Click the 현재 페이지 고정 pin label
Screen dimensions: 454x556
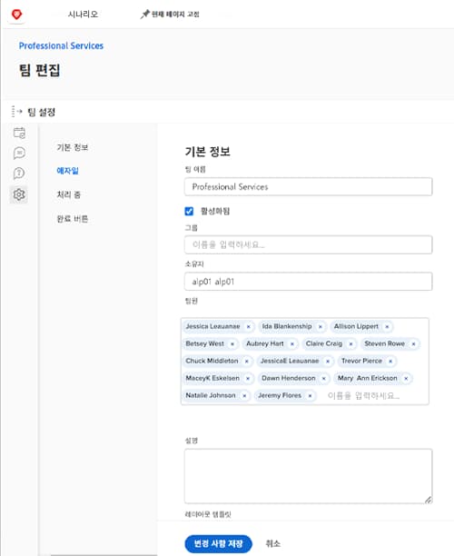pyautogui.click(x=175, y=15)
